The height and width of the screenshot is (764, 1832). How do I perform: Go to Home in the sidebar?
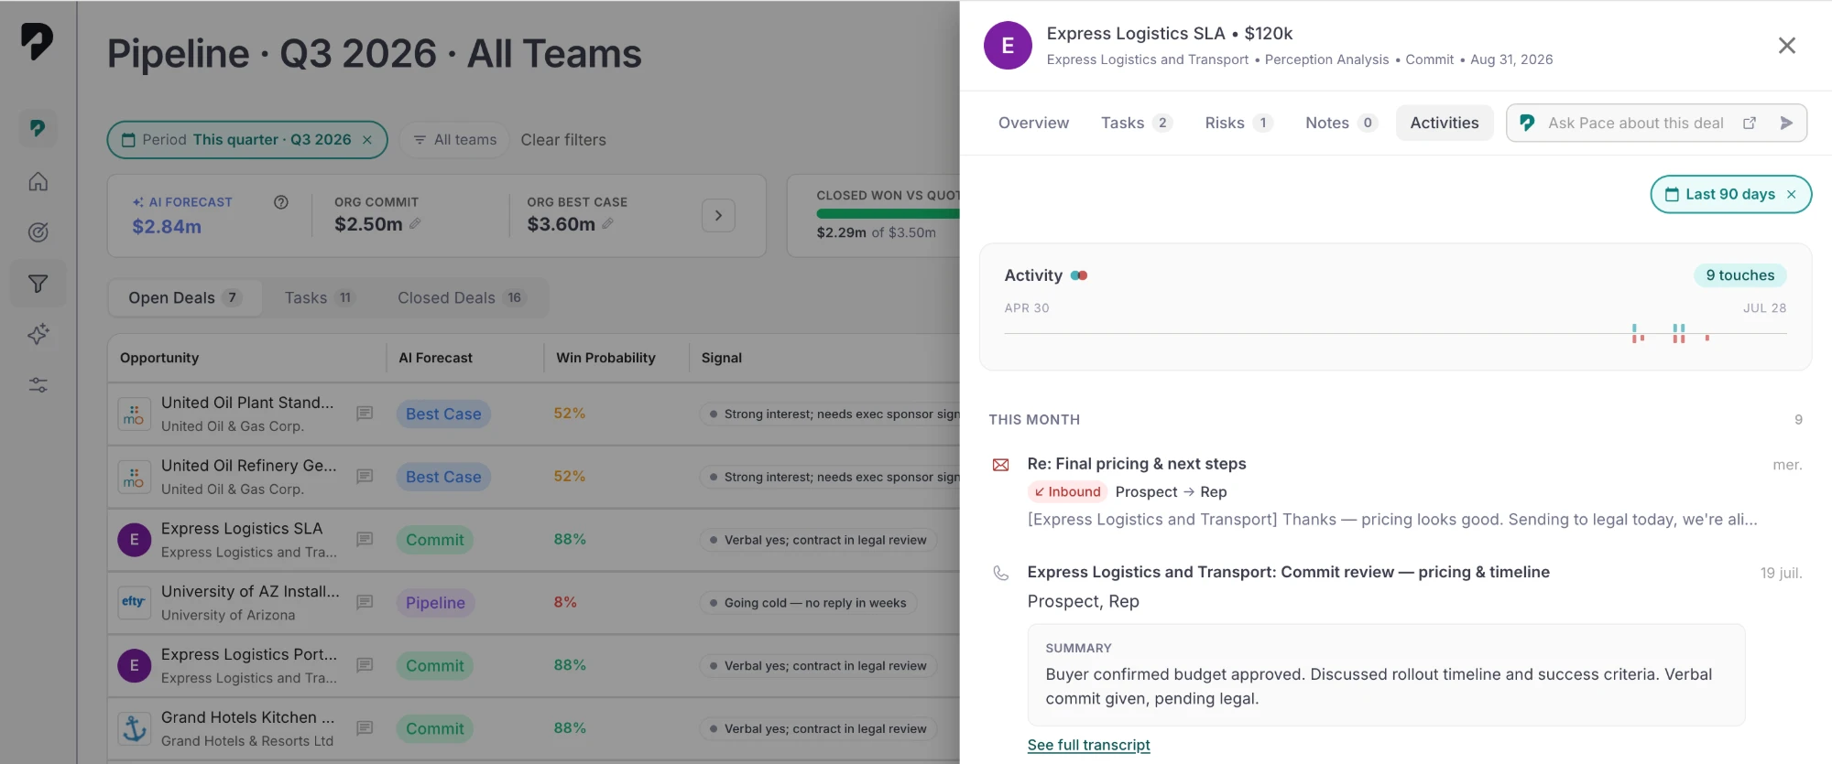(x=38, y=181)
